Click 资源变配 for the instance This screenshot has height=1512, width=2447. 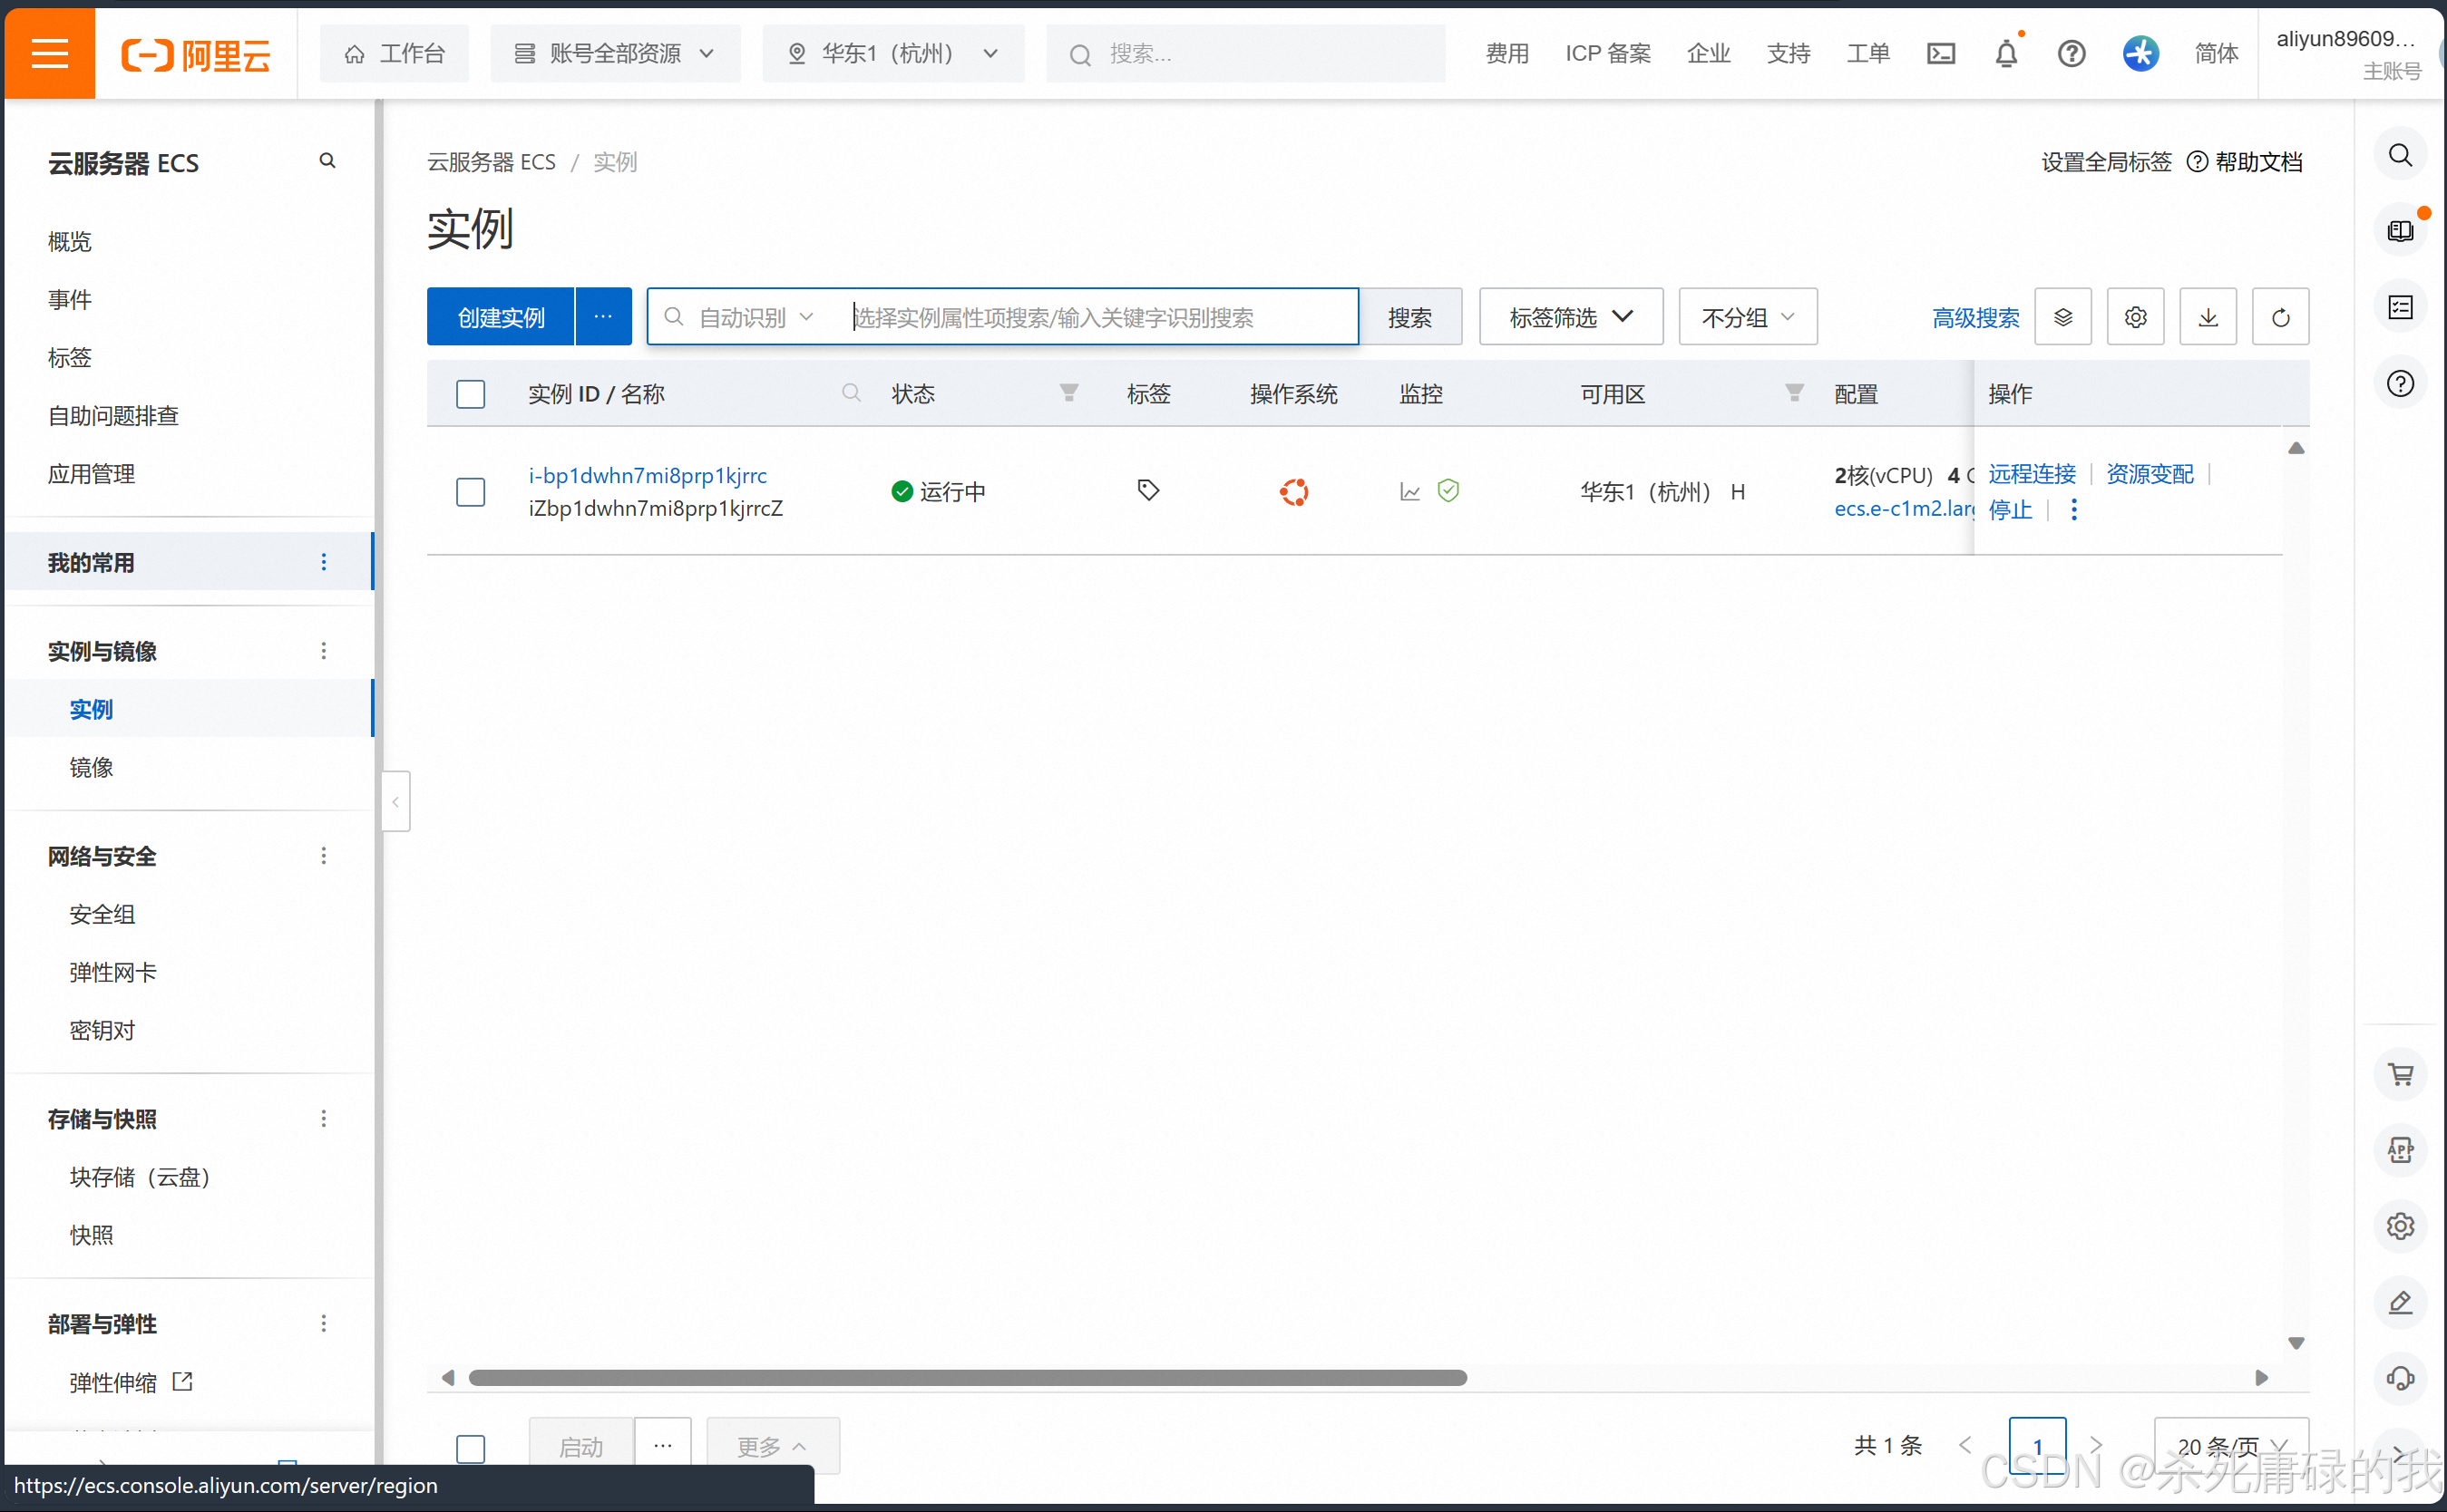(x=2150, y=474)
